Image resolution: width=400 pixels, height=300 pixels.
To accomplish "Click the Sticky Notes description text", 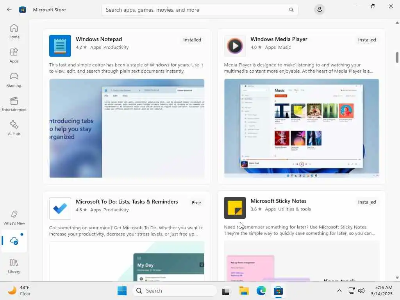I will tap(300, 230).
